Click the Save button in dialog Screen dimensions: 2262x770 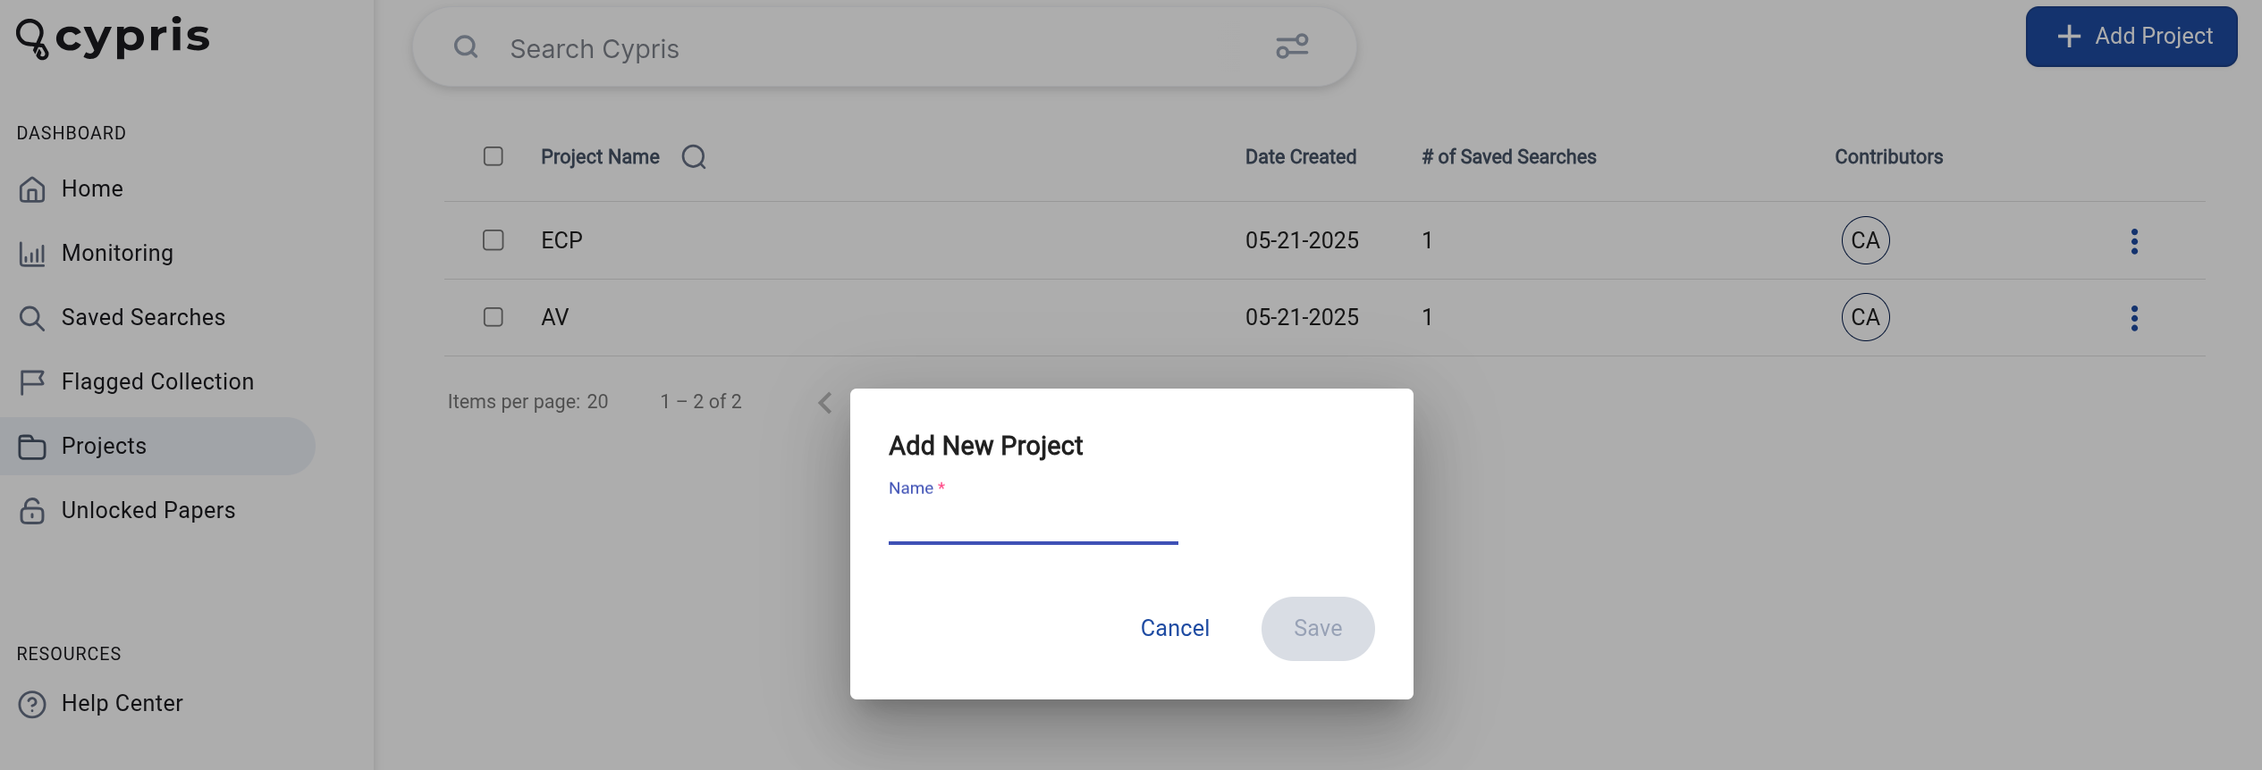(1318, 628)
